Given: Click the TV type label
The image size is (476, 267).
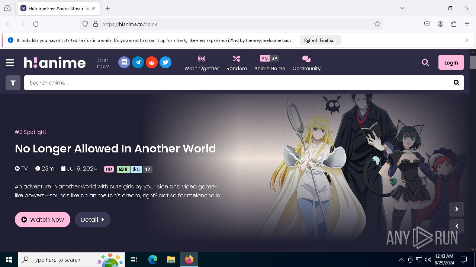Looking at the screenshot, I should click(22, 169).
